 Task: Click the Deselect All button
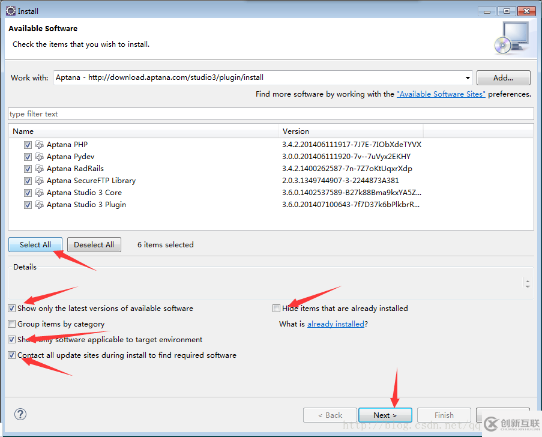point(94,245)
